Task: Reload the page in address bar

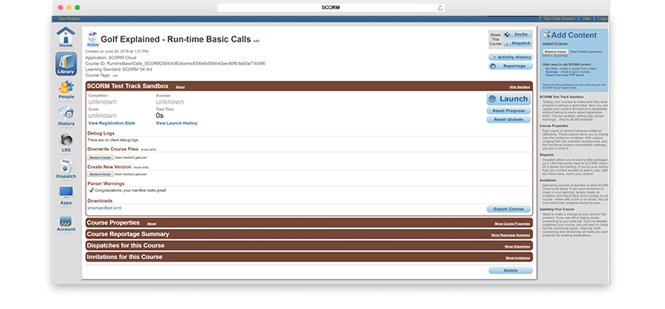Action: tap(441, 7)
